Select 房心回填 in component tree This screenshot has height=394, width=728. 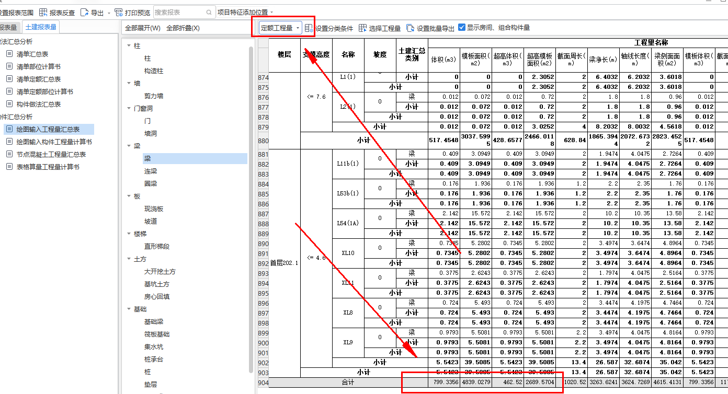[157, 296]
